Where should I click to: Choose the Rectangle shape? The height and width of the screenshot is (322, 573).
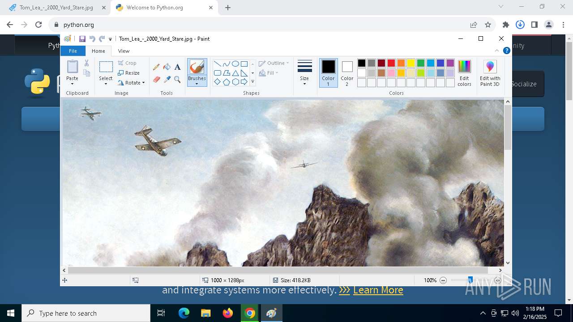click(x=244, y=64)
